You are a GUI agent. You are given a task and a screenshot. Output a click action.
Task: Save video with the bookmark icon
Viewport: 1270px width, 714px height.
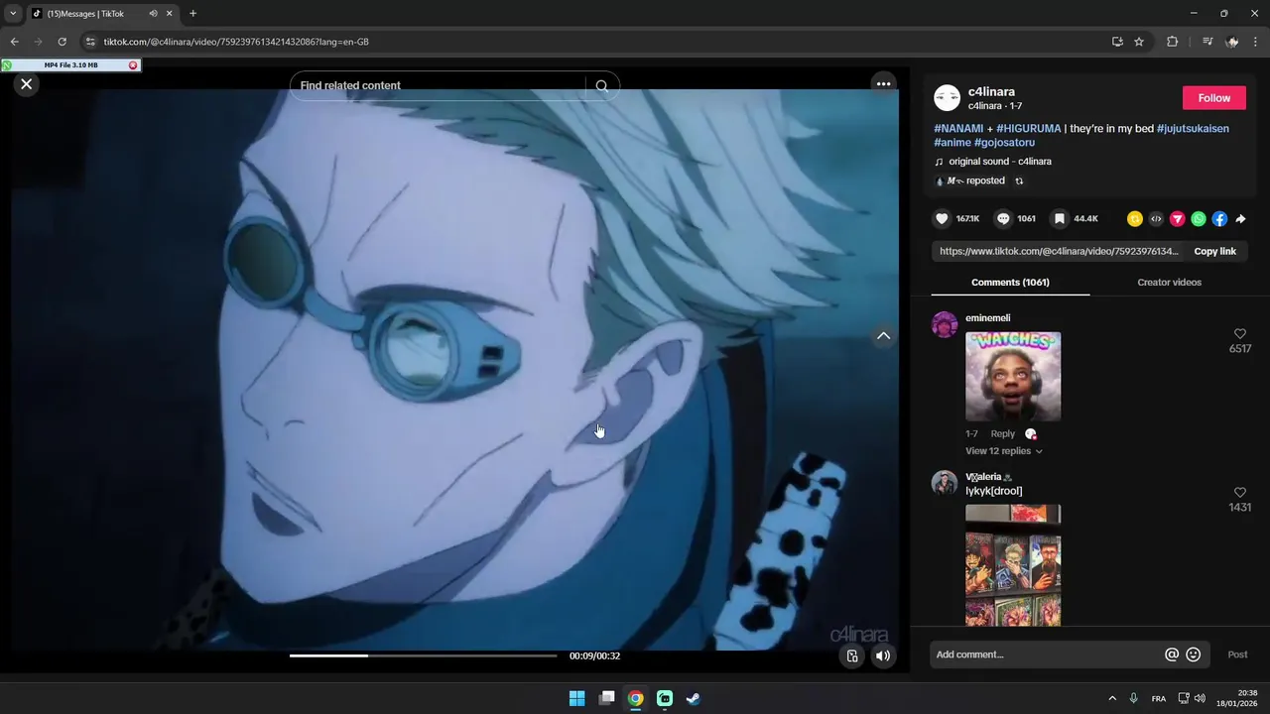(x=1060, y=219)
